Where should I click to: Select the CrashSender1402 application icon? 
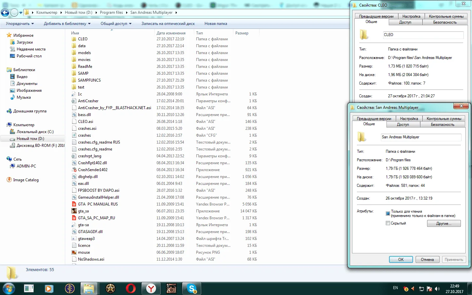[74, 170]
